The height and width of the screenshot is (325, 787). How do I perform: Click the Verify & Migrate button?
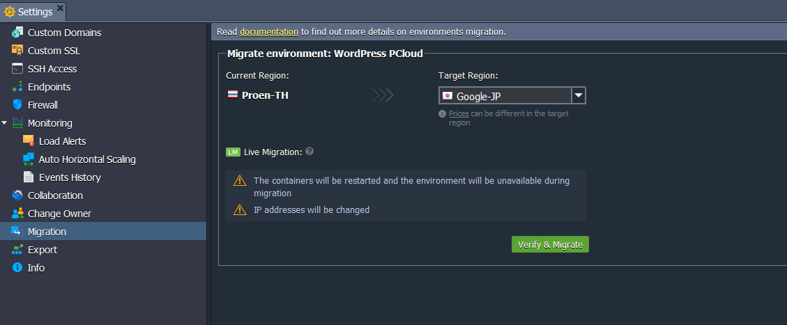(550, 244)
